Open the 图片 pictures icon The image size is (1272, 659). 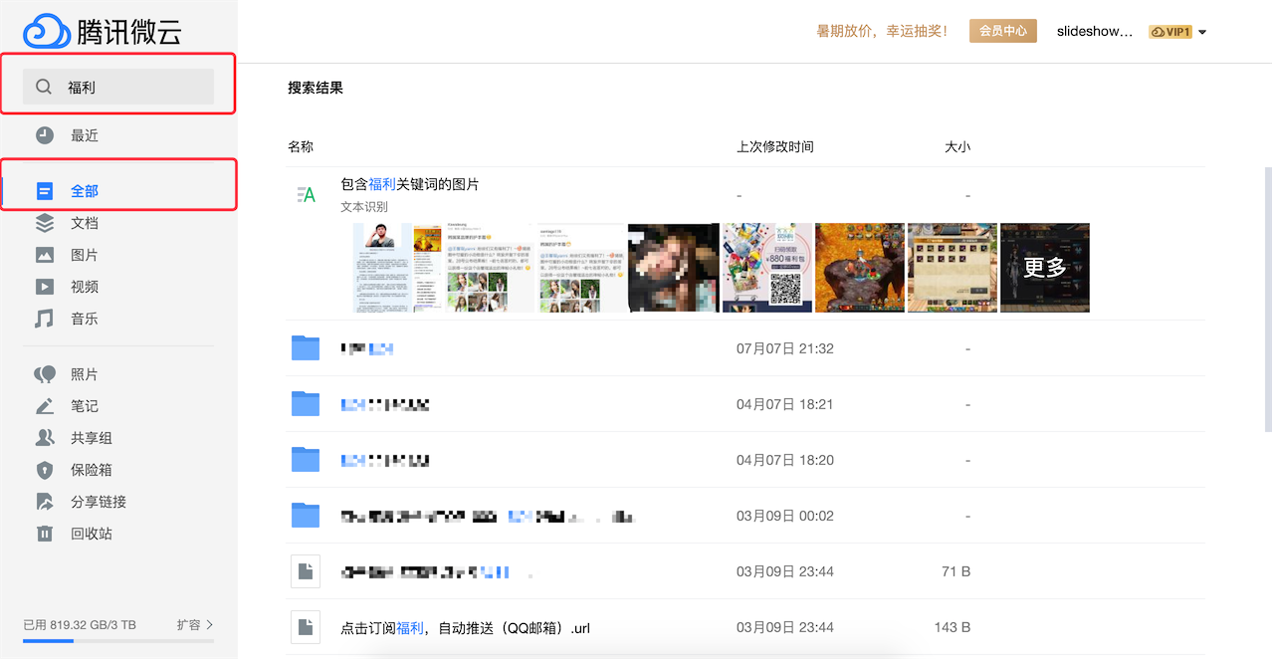(x=45, y=255)
